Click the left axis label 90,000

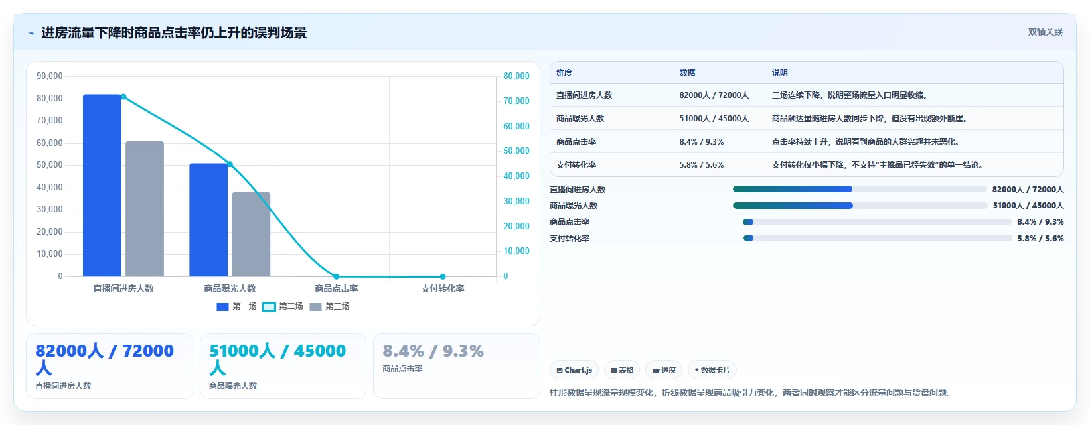(50, 76)
